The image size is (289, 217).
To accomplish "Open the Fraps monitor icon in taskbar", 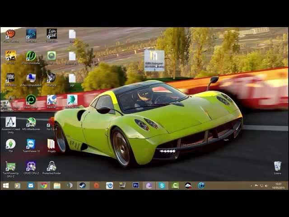I will (x=122, y=185).
